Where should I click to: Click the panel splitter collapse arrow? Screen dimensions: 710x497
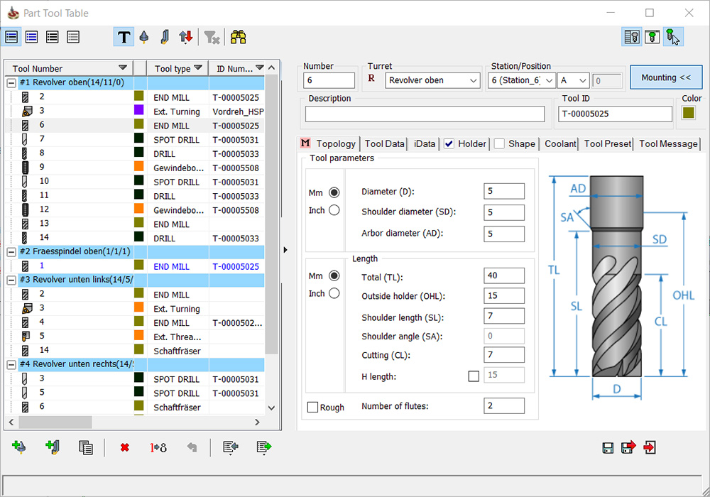coord(285,250)
